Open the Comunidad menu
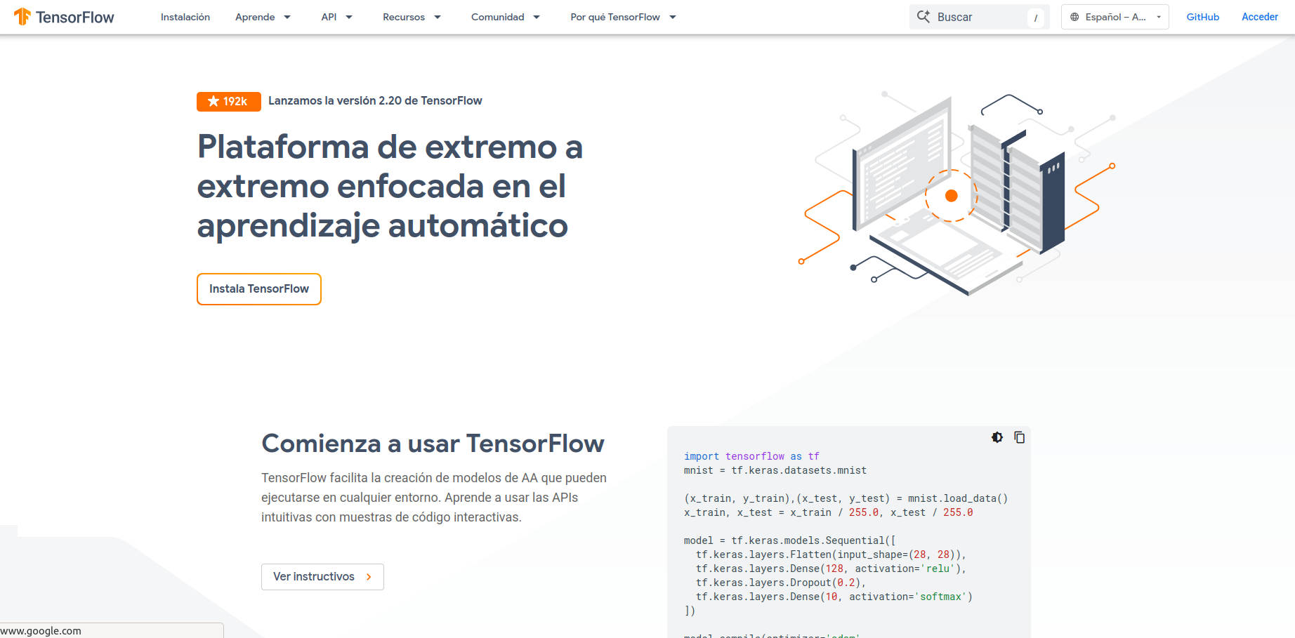Viewport: 1295px width, 638px height. [x=505, y=17]
